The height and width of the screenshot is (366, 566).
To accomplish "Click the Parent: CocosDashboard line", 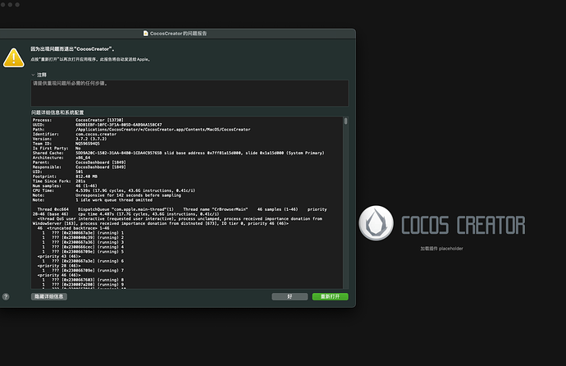I will (x=79, y=162).
